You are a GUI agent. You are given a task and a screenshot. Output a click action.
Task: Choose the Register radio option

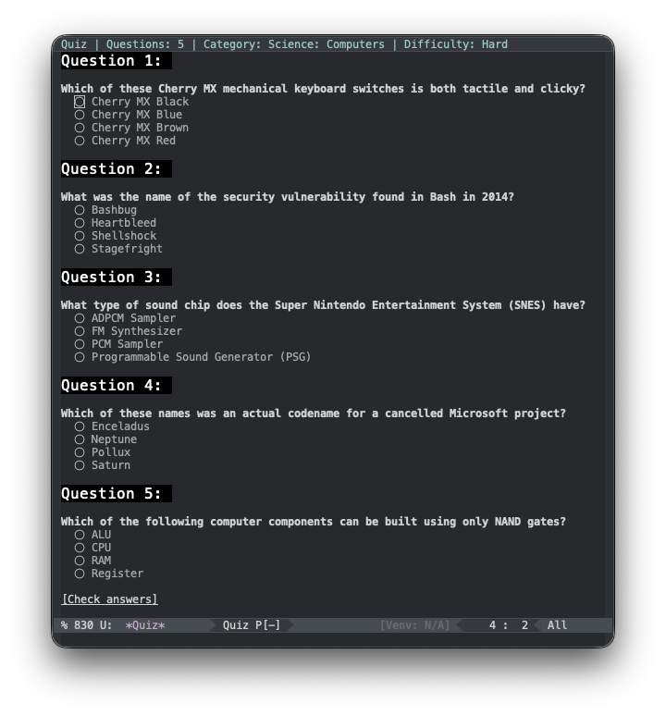80,574
